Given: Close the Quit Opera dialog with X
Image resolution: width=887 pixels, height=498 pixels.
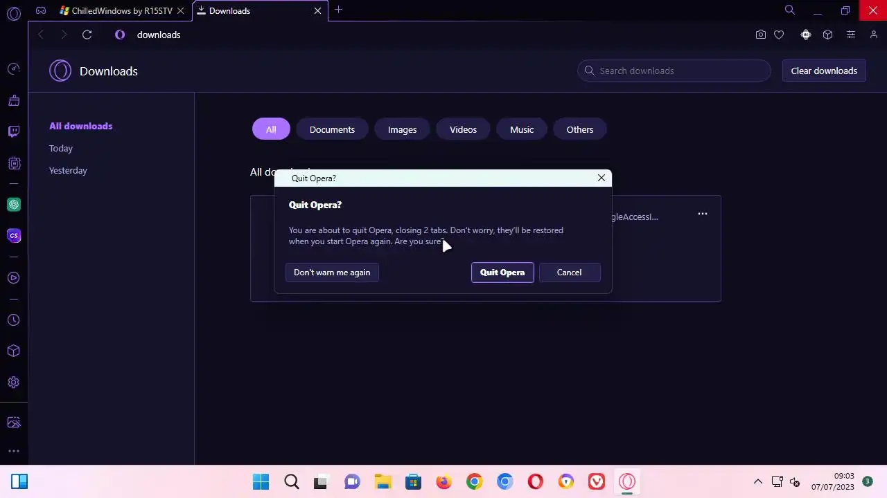Looking at the screenshot, I should [601, 178].
